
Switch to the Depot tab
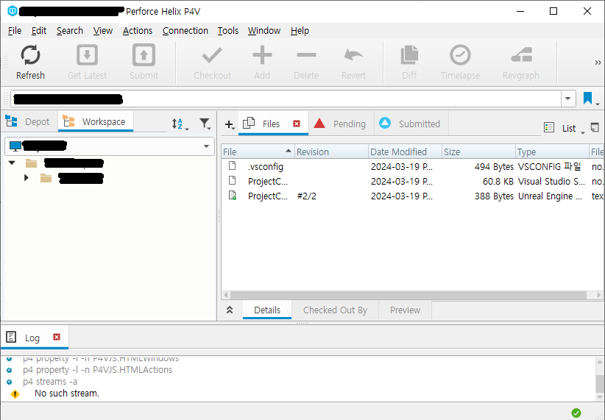click(29, 122)
